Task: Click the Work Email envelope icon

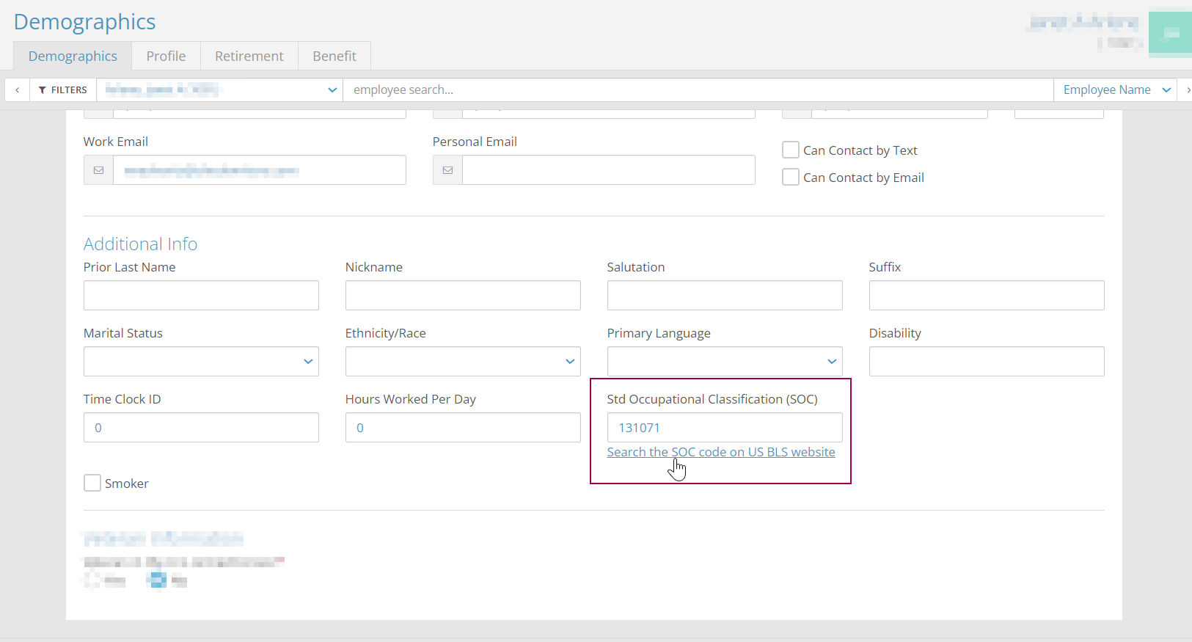Action: coord(98,170)
